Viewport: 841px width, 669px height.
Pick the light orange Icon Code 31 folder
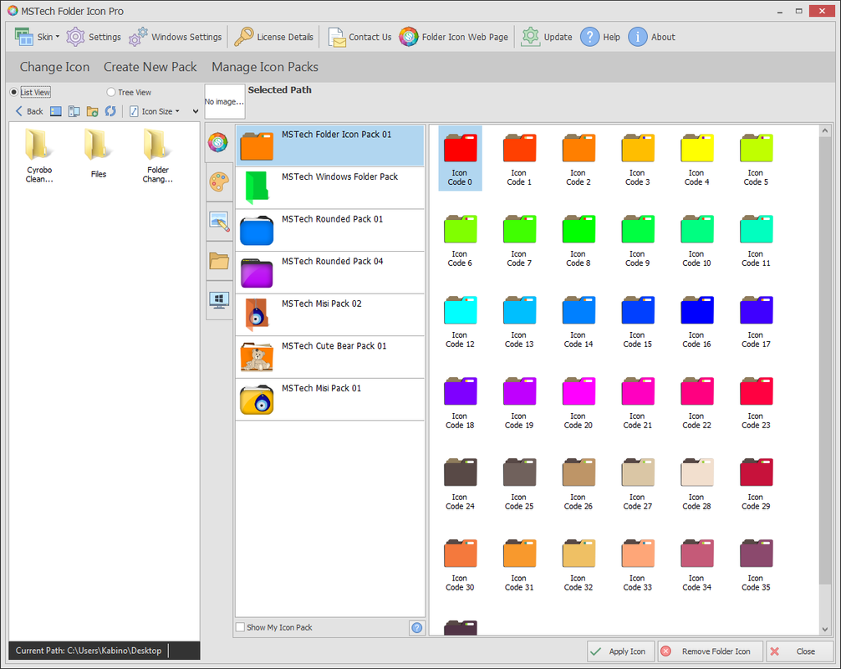tap(519, 564)
